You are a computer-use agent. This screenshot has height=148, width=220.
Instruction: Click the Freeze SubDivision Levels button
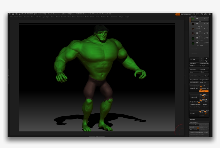199,132
